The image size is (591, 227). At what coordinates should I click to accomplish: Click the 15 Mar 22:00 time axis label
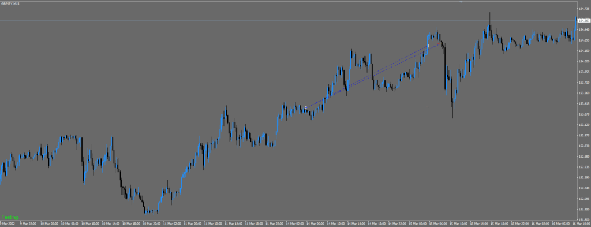[x=519, y=224]
